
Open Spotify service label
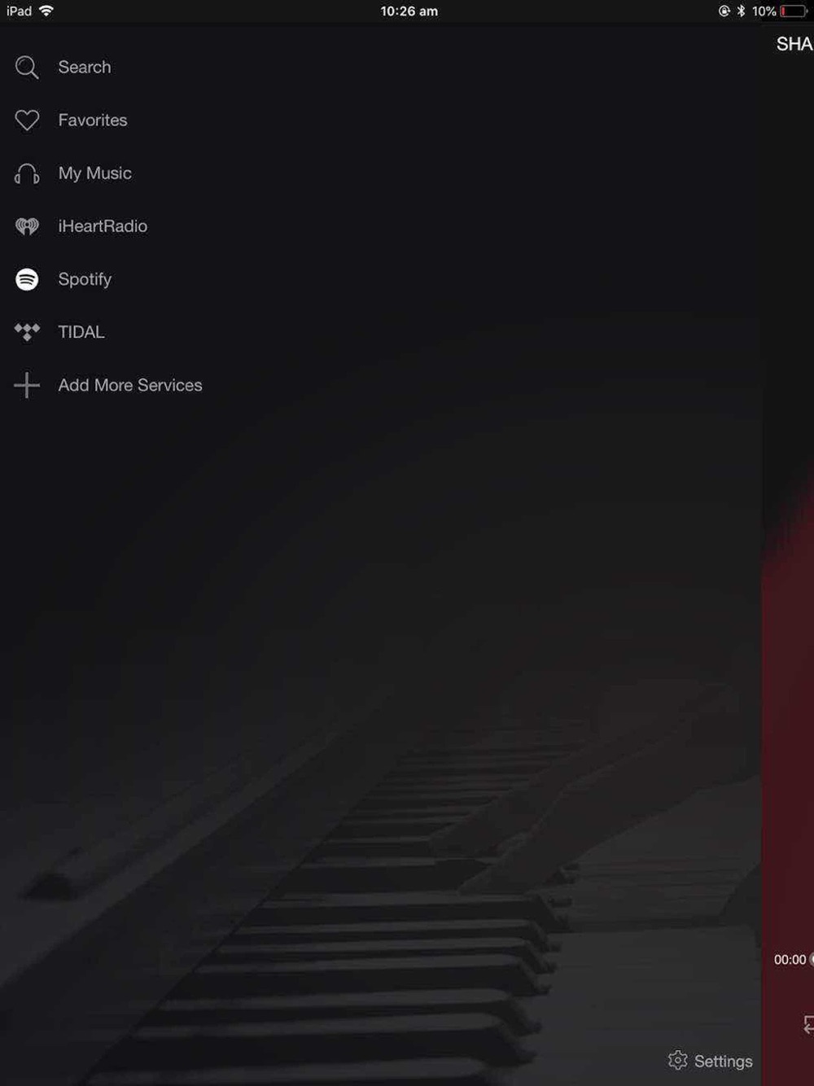pos(85,279)
